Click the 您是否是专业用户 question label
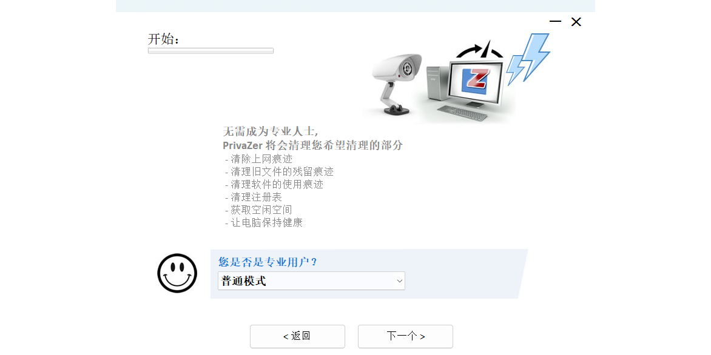 click(x=268, y=262)
